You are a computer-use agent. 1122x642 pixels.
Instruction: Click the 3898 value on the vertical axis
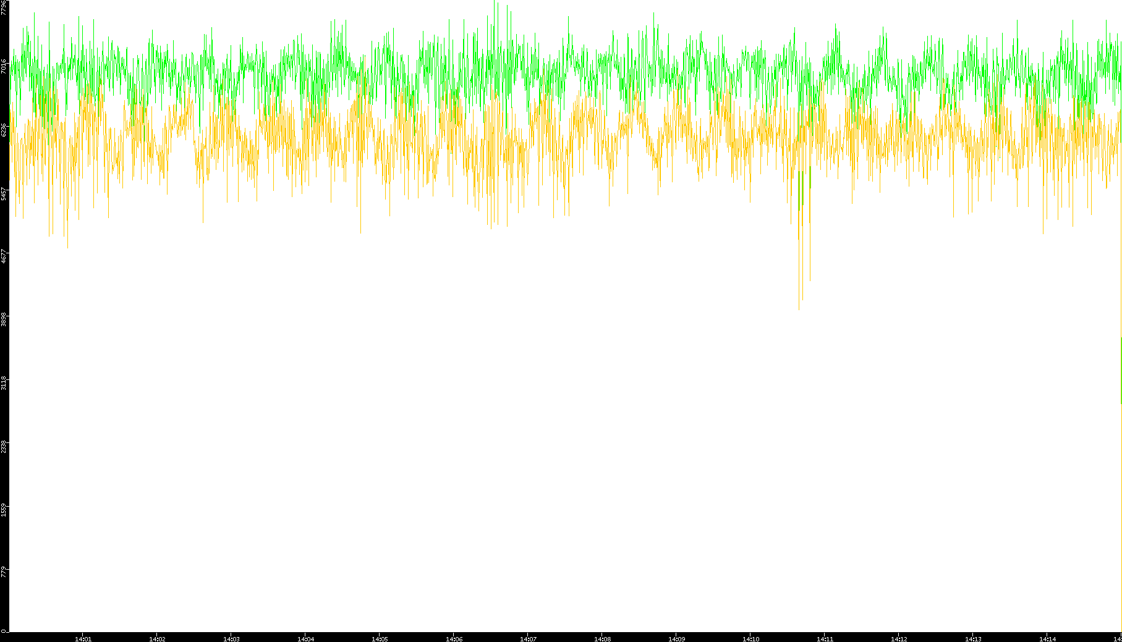tap(4, 320)
